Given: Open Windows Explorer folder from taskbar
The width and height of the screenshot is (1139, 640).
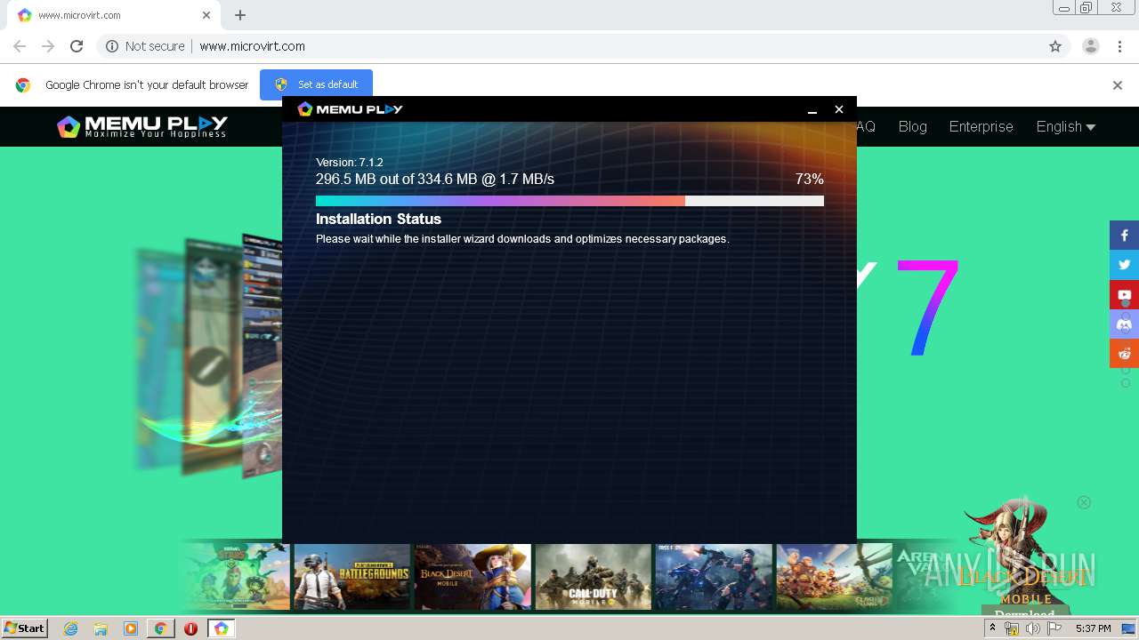Looking at the screenshot, I should (101, 628).
